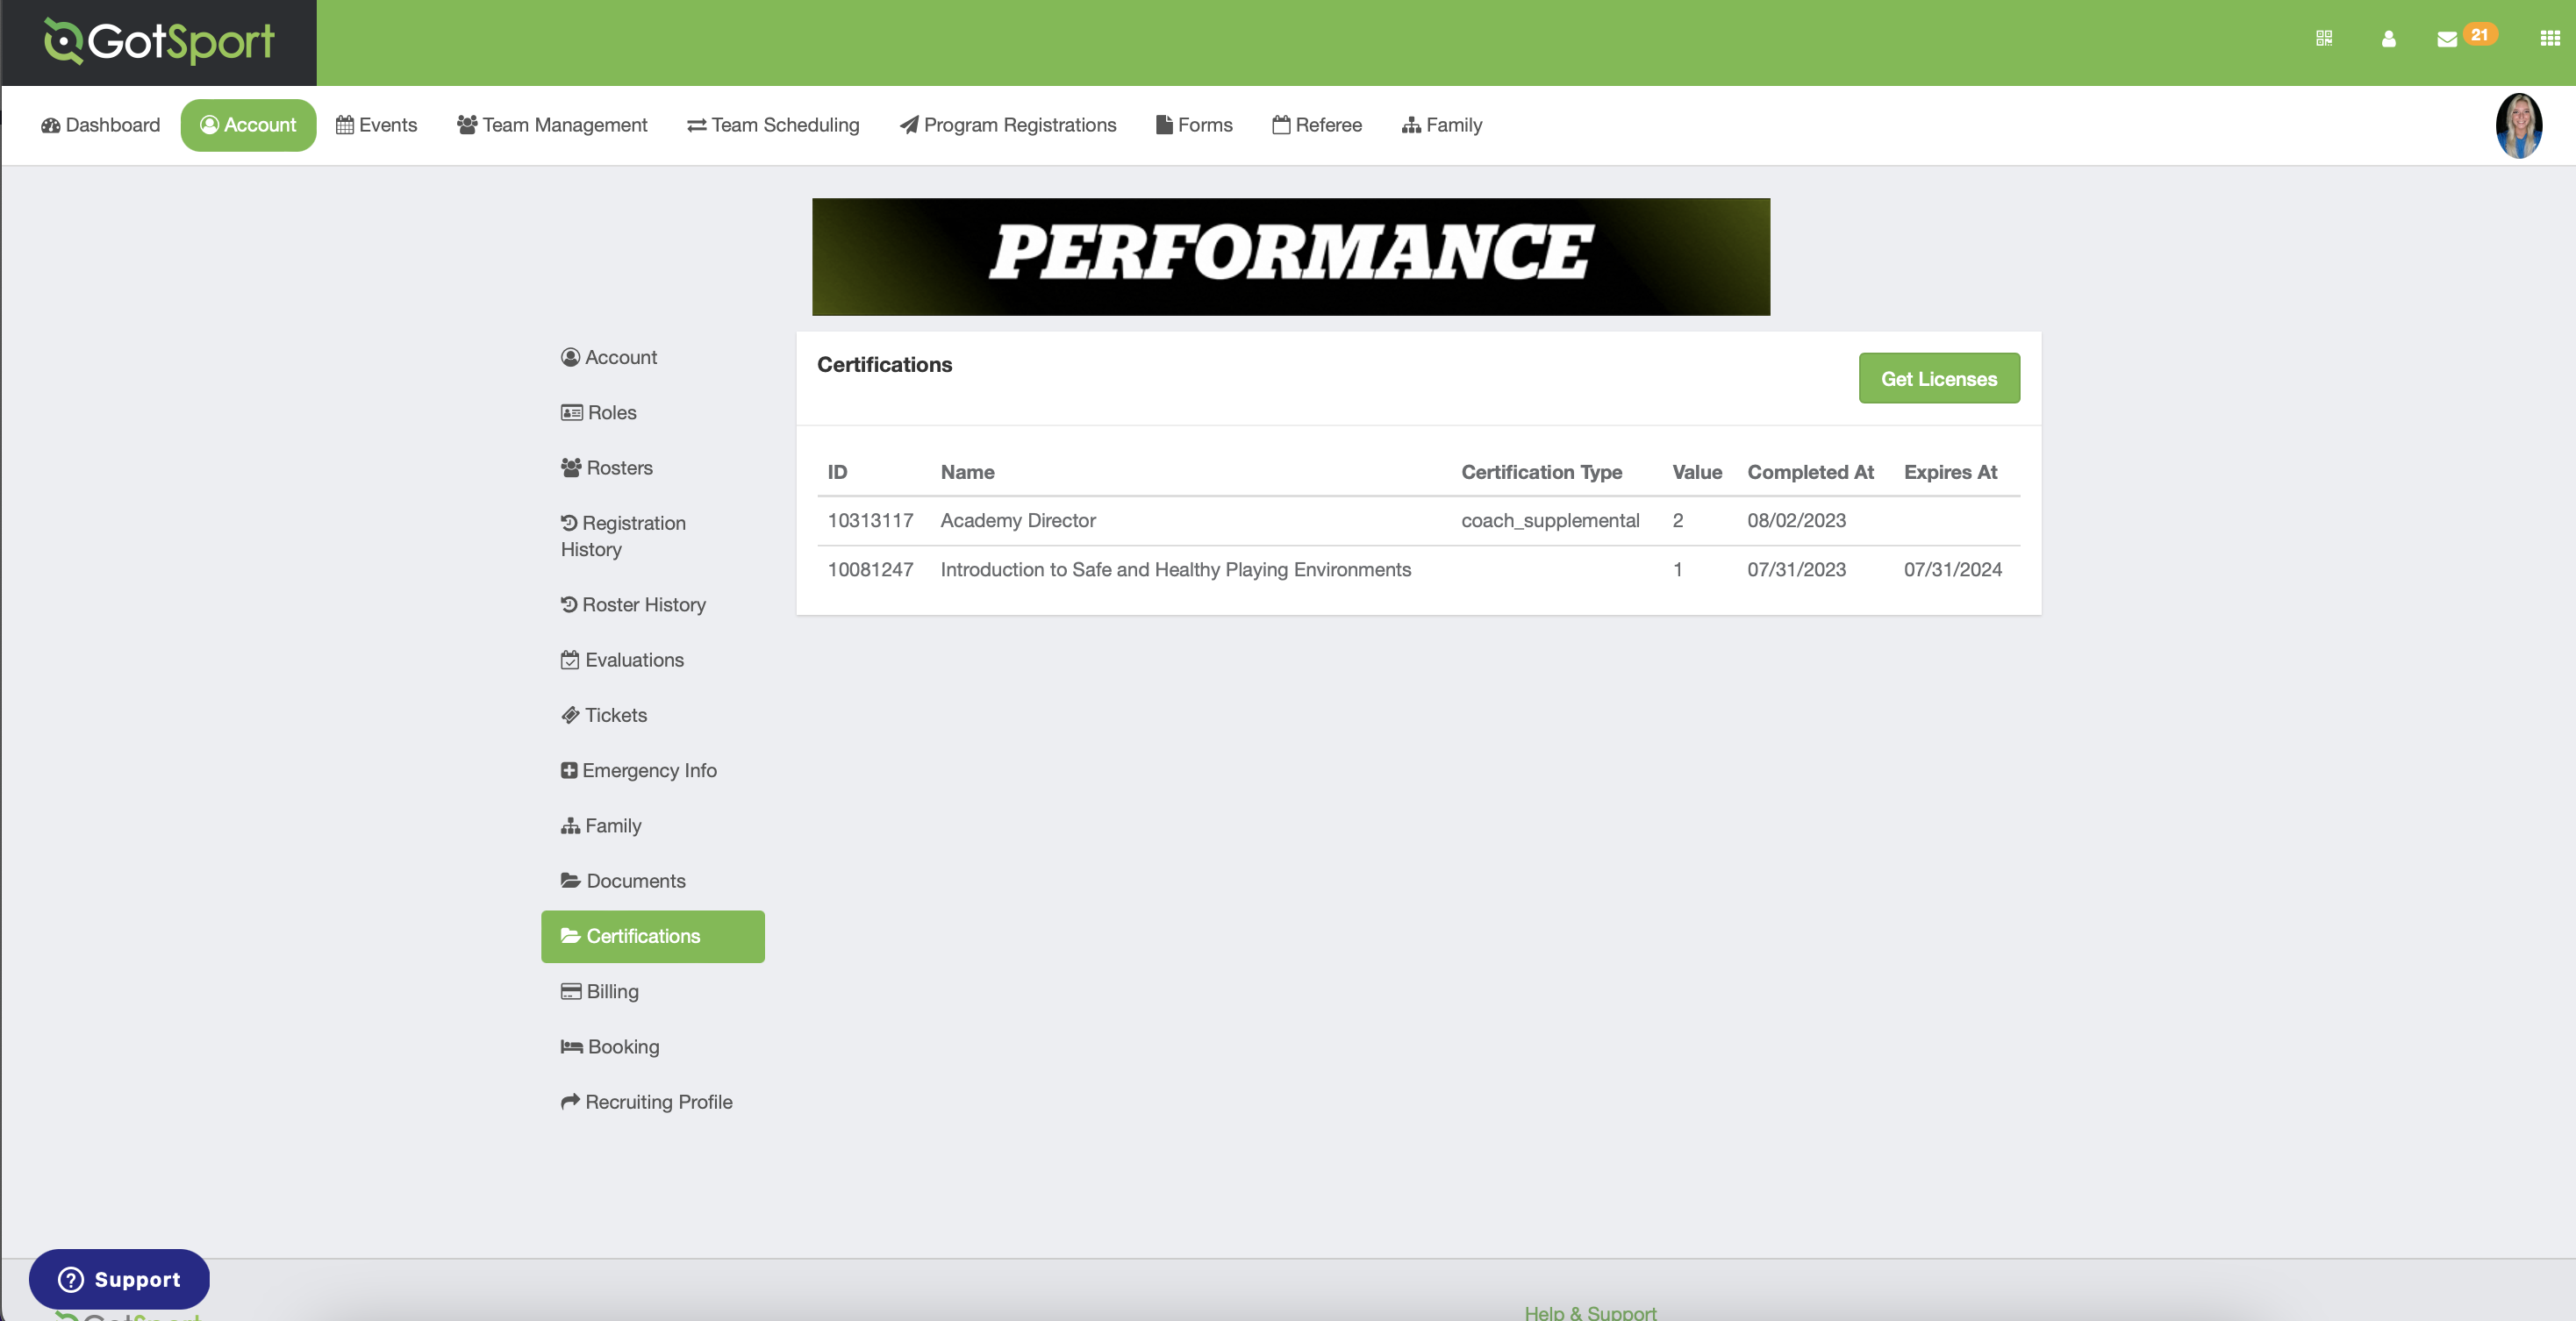Click the Completed At column header
The height and width of the screenshot is (1321, 2576).
(x=1810, y=472)
